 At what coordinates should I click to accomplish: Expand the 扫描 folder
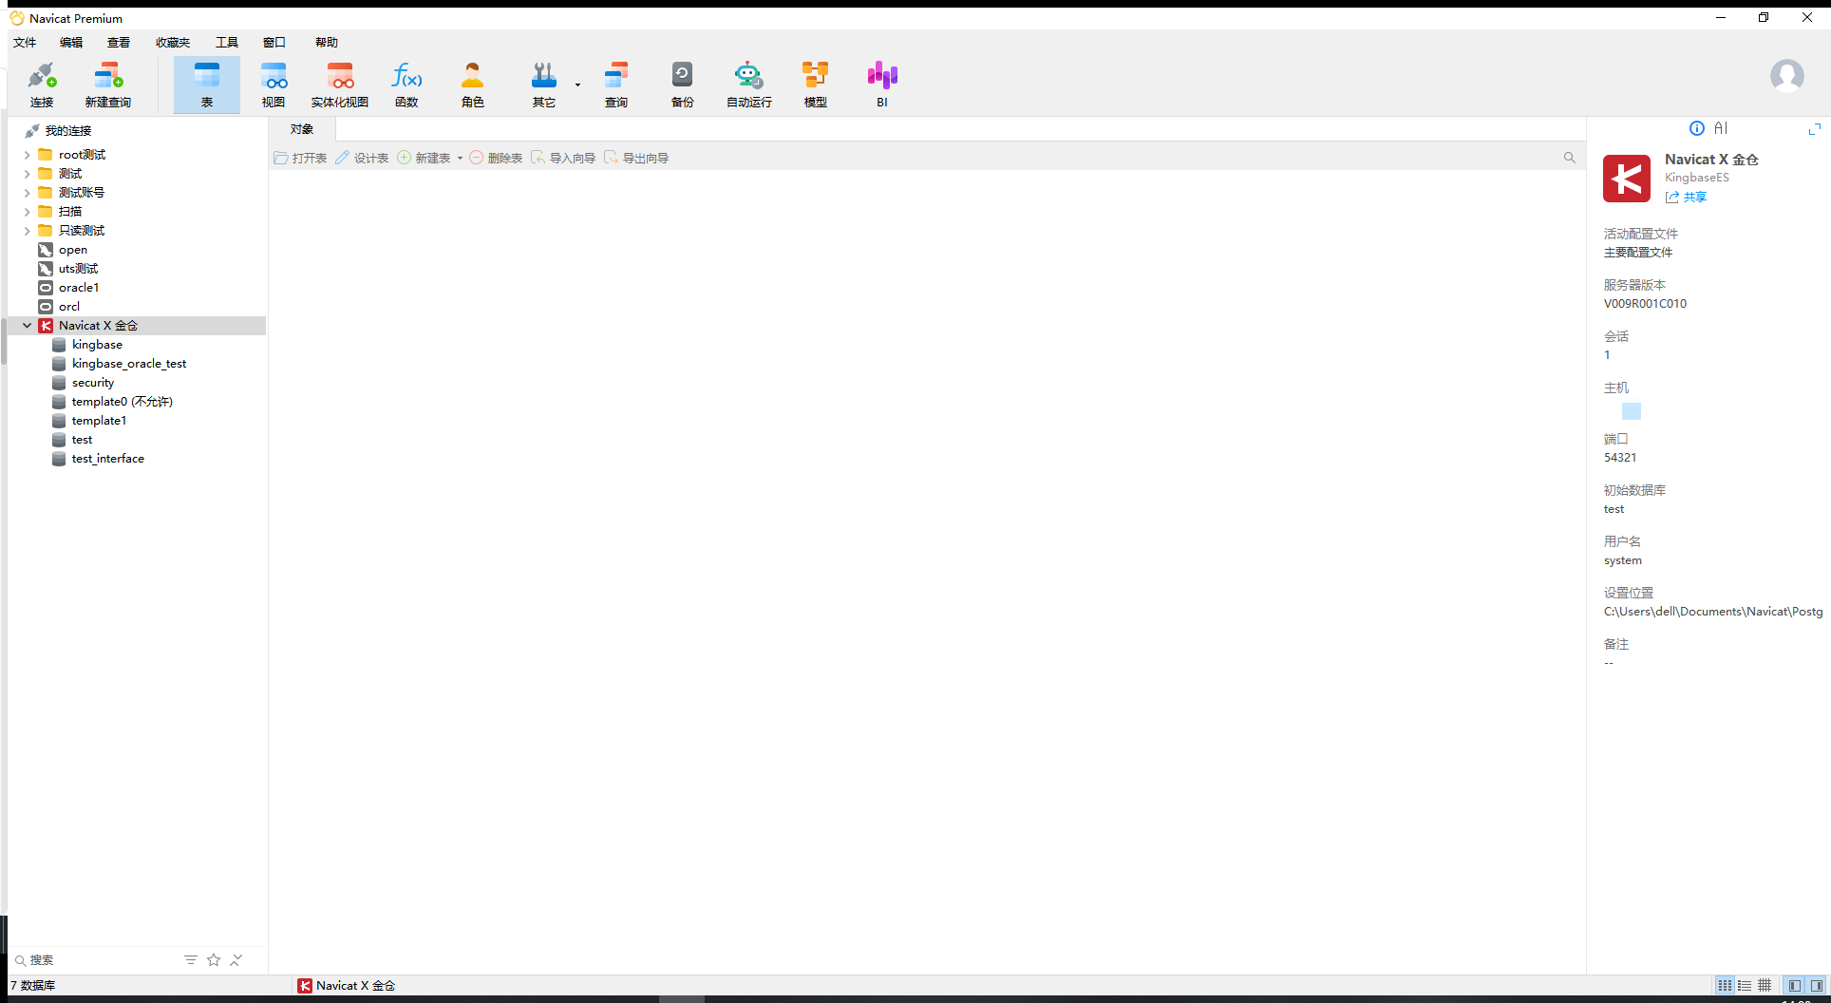[x=28, y=212]
